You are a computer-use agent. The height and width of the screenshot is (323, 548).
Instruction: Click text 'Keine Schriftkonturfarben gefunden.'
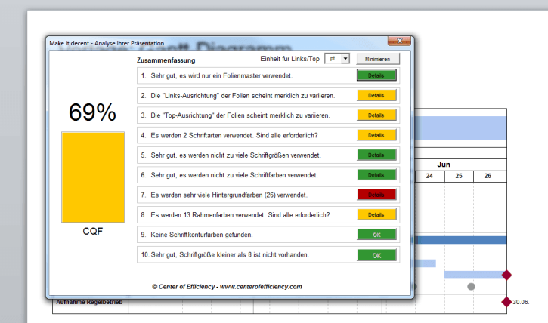pos(202,235)
